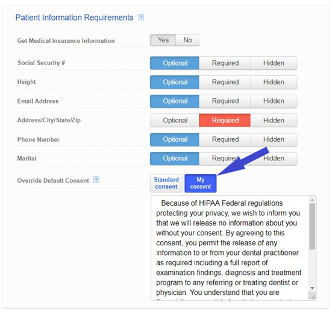The width and height of the screenshot is (335, 313).
Task: Choose My consent option
Action: (x=201, y=183)
